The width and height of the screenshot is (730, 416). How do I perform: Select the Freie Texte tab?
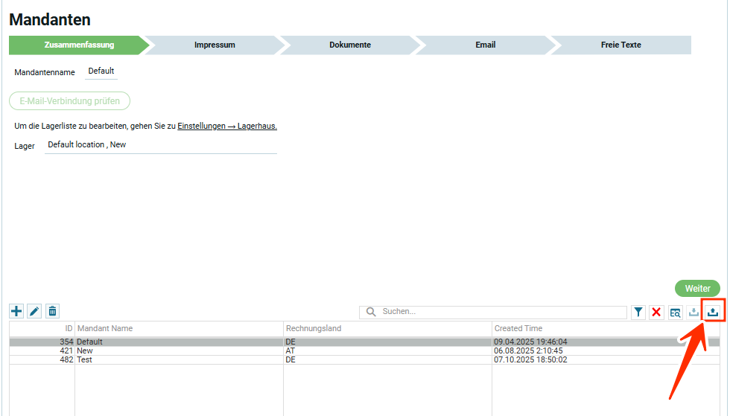(620, 45)
